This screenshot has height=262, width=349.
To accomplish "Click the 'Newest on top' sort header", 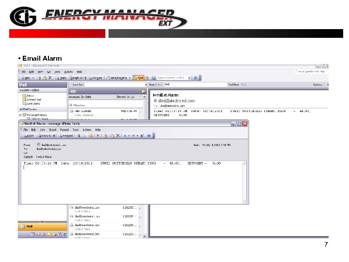I will coord(129,97).
